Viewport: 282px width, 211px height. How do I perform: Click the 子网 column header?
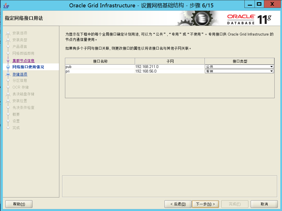[170, 61]
